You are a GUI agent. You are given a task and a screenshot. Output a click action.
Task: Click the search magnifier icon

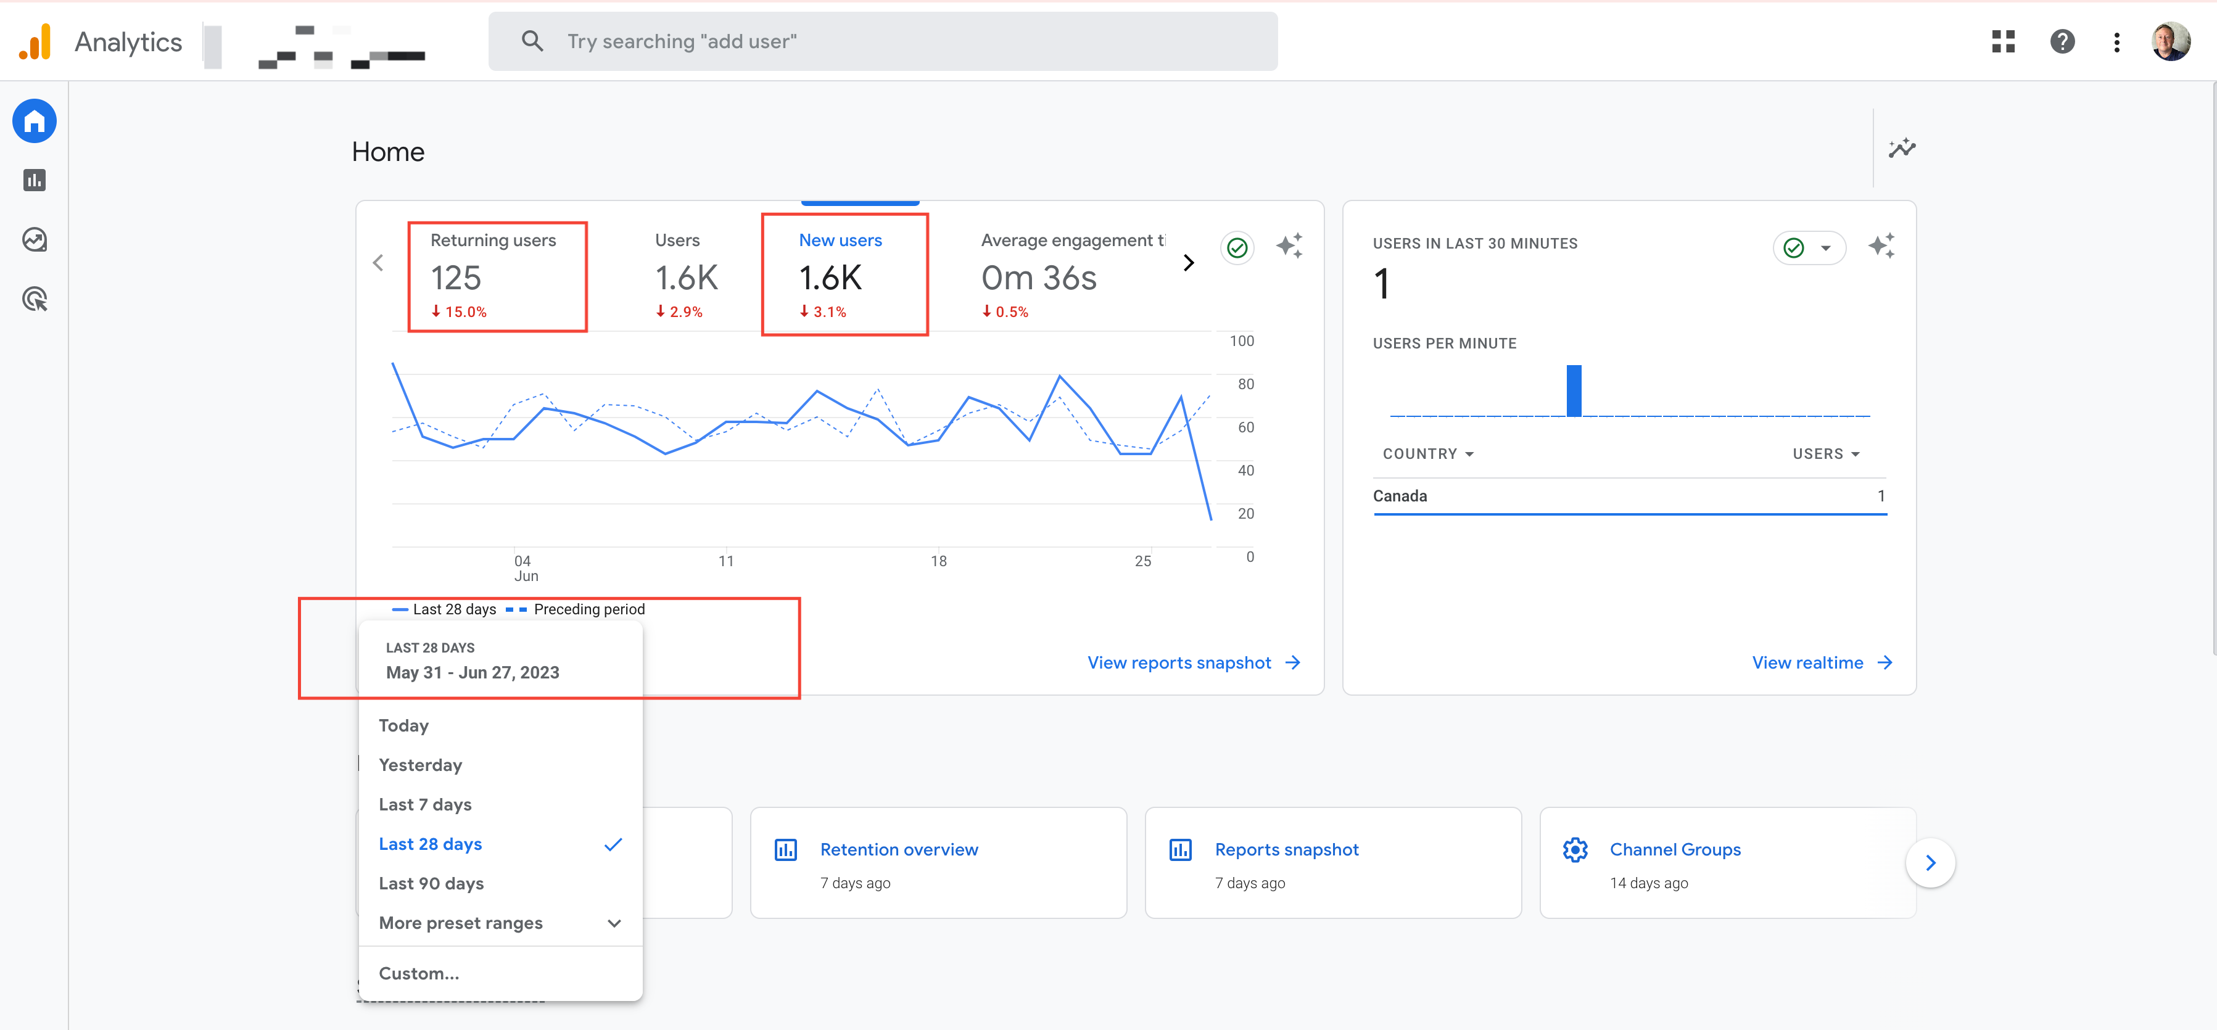pos(532,41)
